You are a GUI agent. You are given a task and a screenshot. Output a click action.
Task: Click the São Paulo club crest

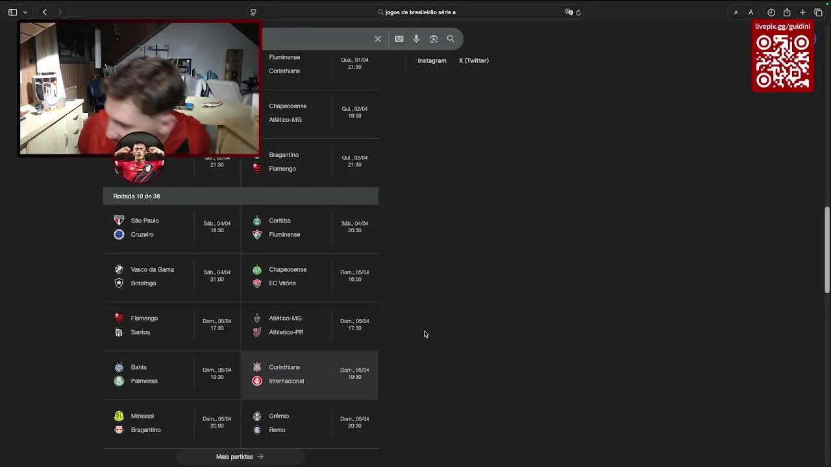tap(119, 221)
